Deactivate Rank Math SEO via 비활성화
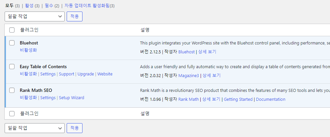The height and width of the screenshot is (137, 330). (28, 98)
